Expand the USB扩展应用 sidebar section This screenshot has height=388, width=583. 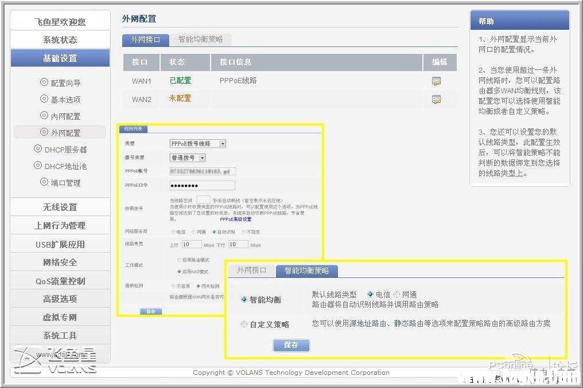(x=60, y=244)
